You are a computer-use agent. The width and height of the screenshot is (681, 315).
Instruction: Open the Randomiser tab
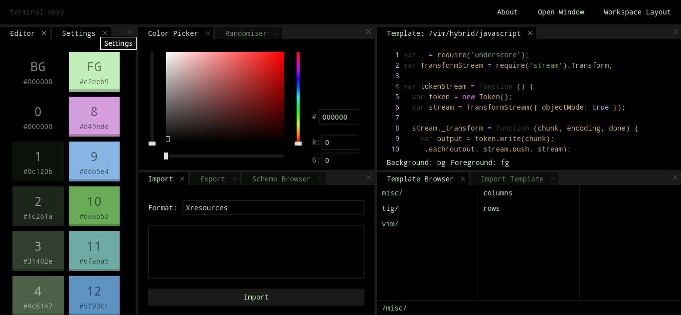click(x=246, y=33)
